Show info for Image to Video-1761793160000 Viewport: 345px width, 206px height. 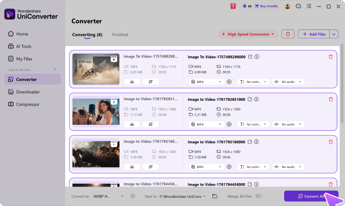click(256, 142)
